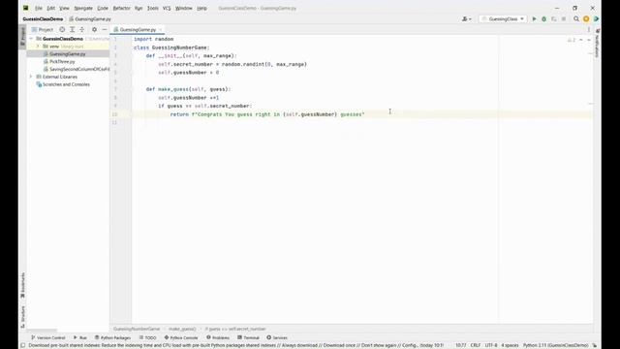Open the View menu
This screenshot has height=349, width=620.
click(64, 8)
